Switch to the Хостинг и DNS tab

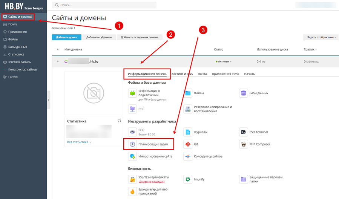pos(182,74)
